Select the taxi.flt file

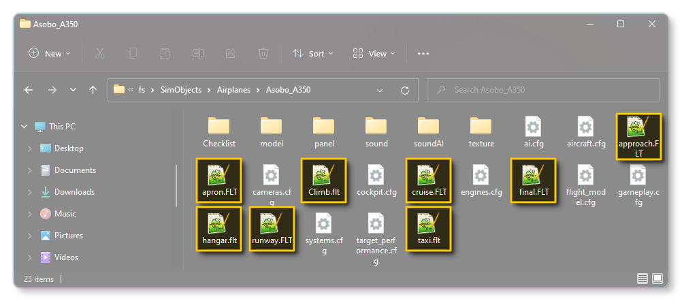pos(428,229)
